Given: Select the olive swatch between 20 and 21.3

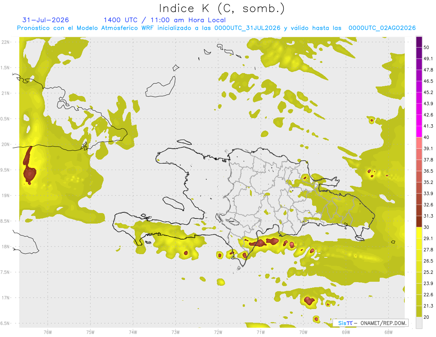Looking at the screenshot, I should 419,312.
